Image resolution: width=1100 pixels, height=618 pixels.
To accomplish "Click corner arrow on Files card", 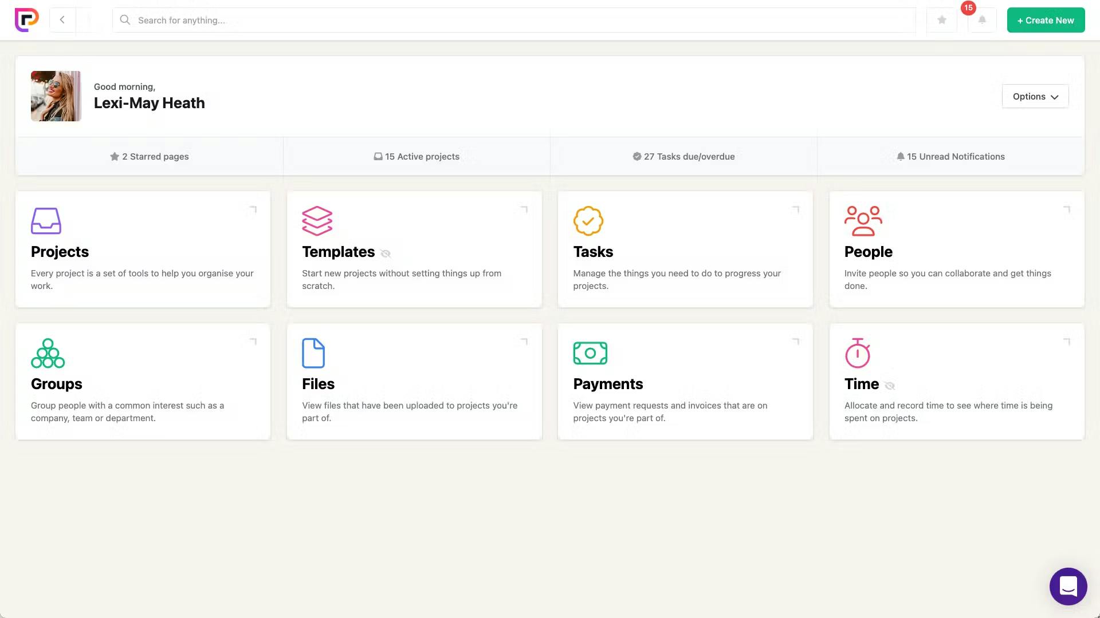I will [524, 342].
